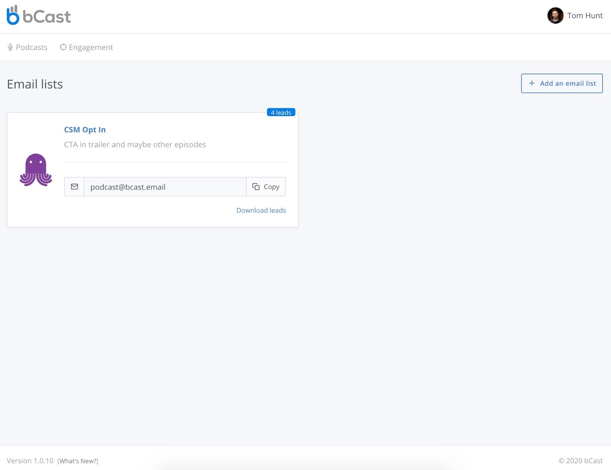Select the podcast@bcast.email address field

[165, 187]
